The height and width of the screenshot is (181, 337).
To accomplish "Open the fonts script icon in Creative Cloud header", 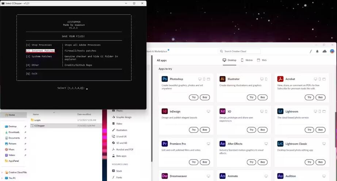I will (311, 51).
